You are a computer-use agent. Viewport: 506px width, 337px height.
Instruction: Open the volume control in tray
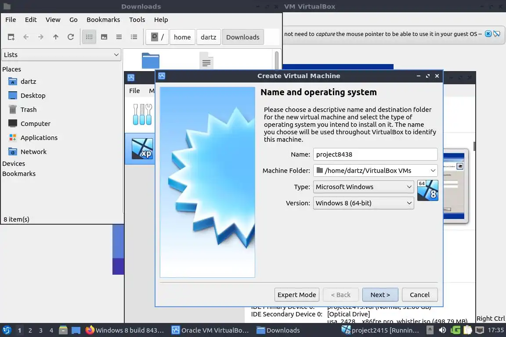[x=442, y=330]
